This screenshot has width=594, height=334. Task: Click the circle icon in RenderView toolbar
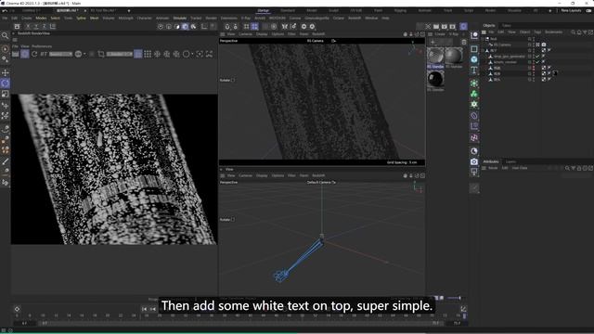186,54
